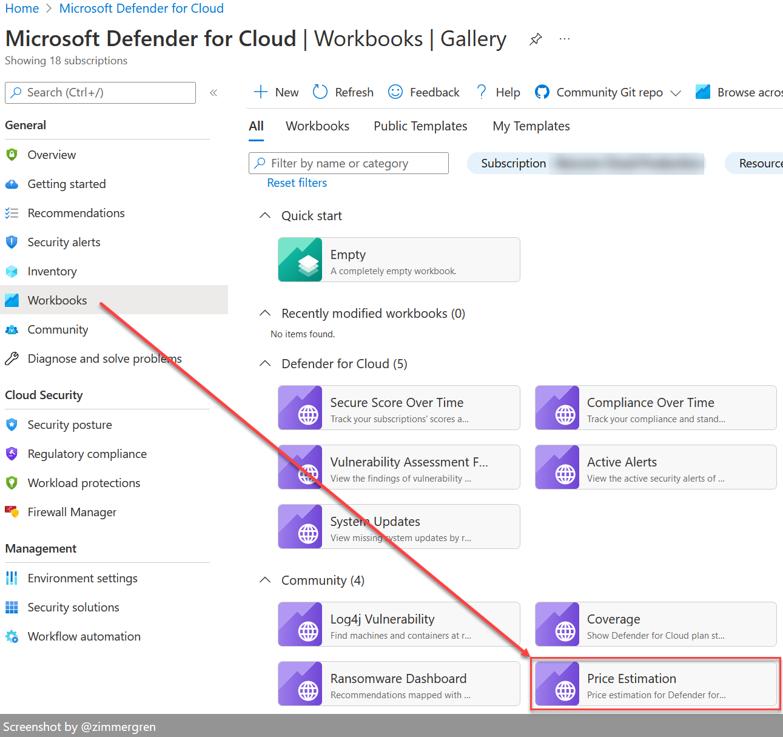Image resolution: width=783 pixels, height=737 pixels.
Task: Open the Ransomware Dashboard workbook
Action: (x=399, y=684)
